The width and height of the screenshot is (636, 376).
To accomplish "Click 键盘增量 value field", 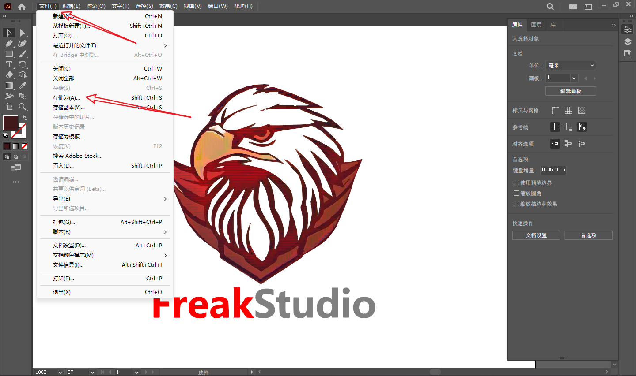I will coord(554,170).
